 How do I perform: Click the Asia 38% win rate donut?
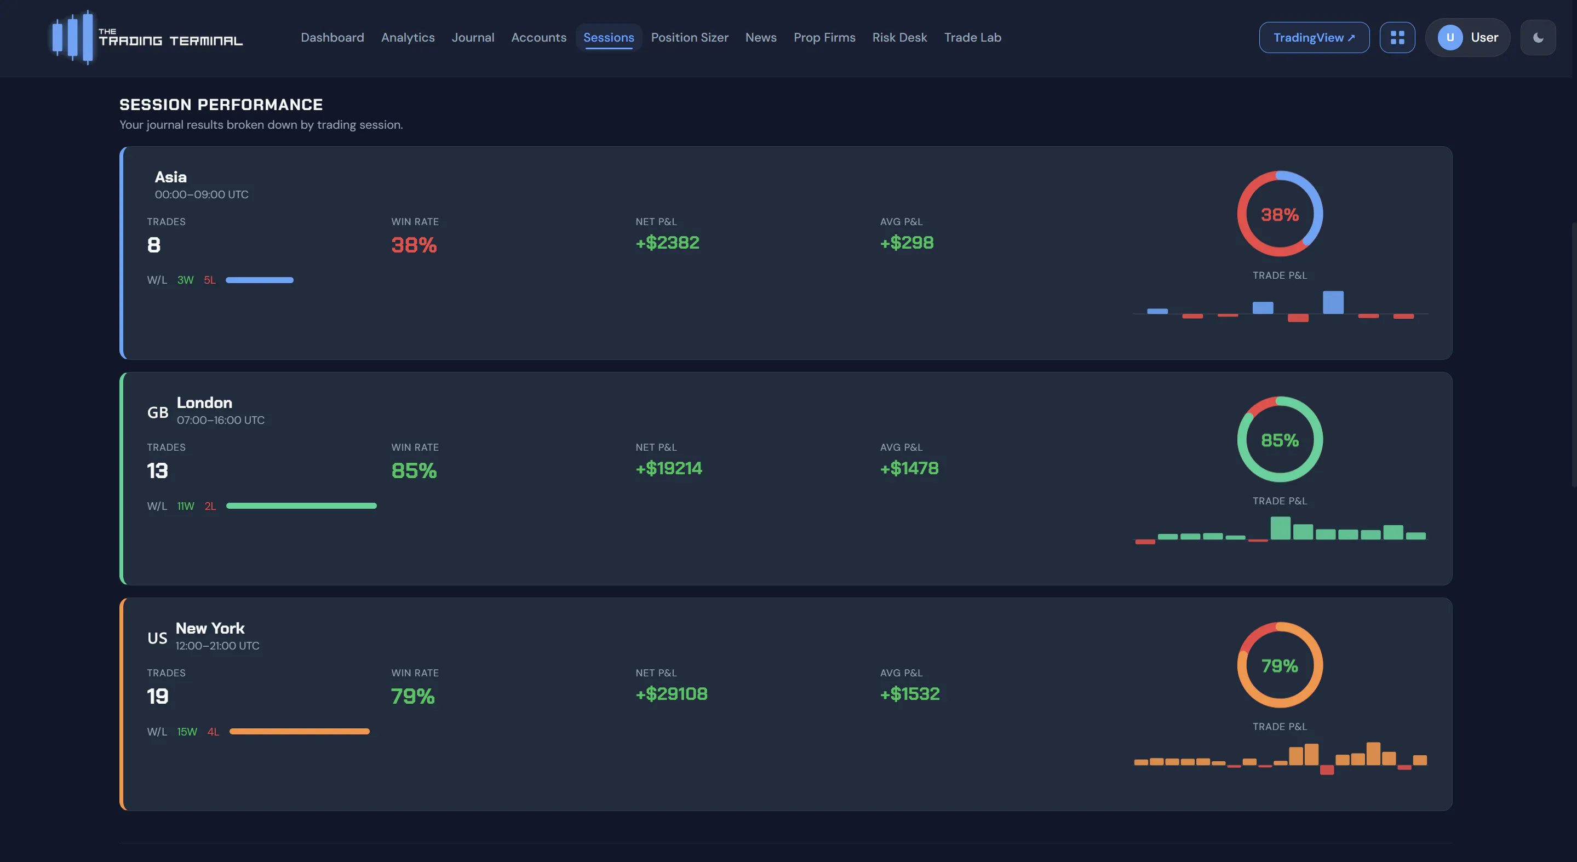pos(1280,214)
